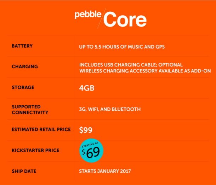Click the STARTS JANUARY 2017 text
This screenshot has width=216, height=185.
(x=105, y=171)
